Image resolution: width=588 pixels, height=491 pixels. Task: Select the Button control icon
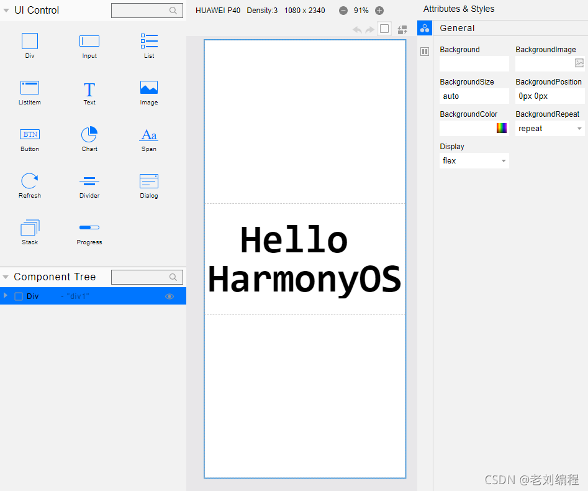click(x=30, y=134)
